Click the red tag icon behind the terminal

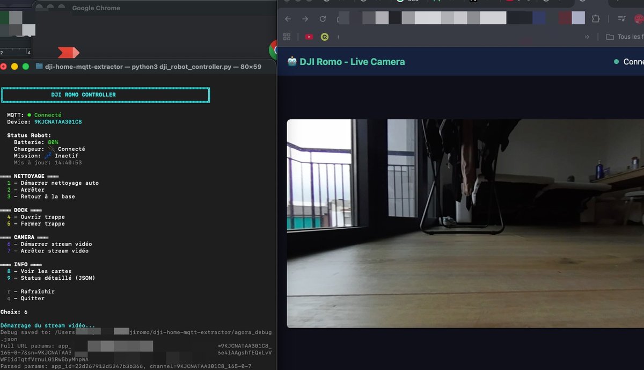pyautogui.click(x=69, y=52)
